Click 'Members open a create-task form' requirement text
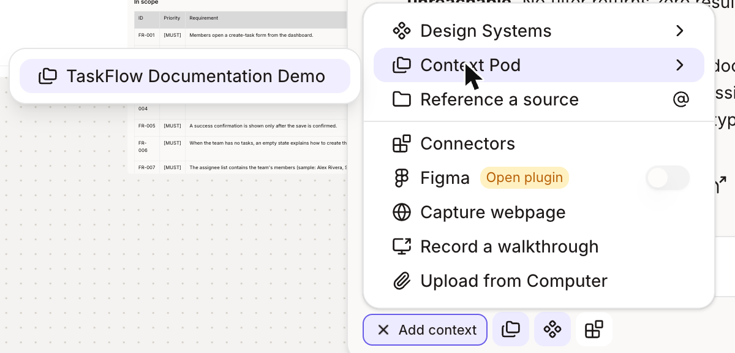The height and width of the screenshot is (353, 735). coord(251,35)
